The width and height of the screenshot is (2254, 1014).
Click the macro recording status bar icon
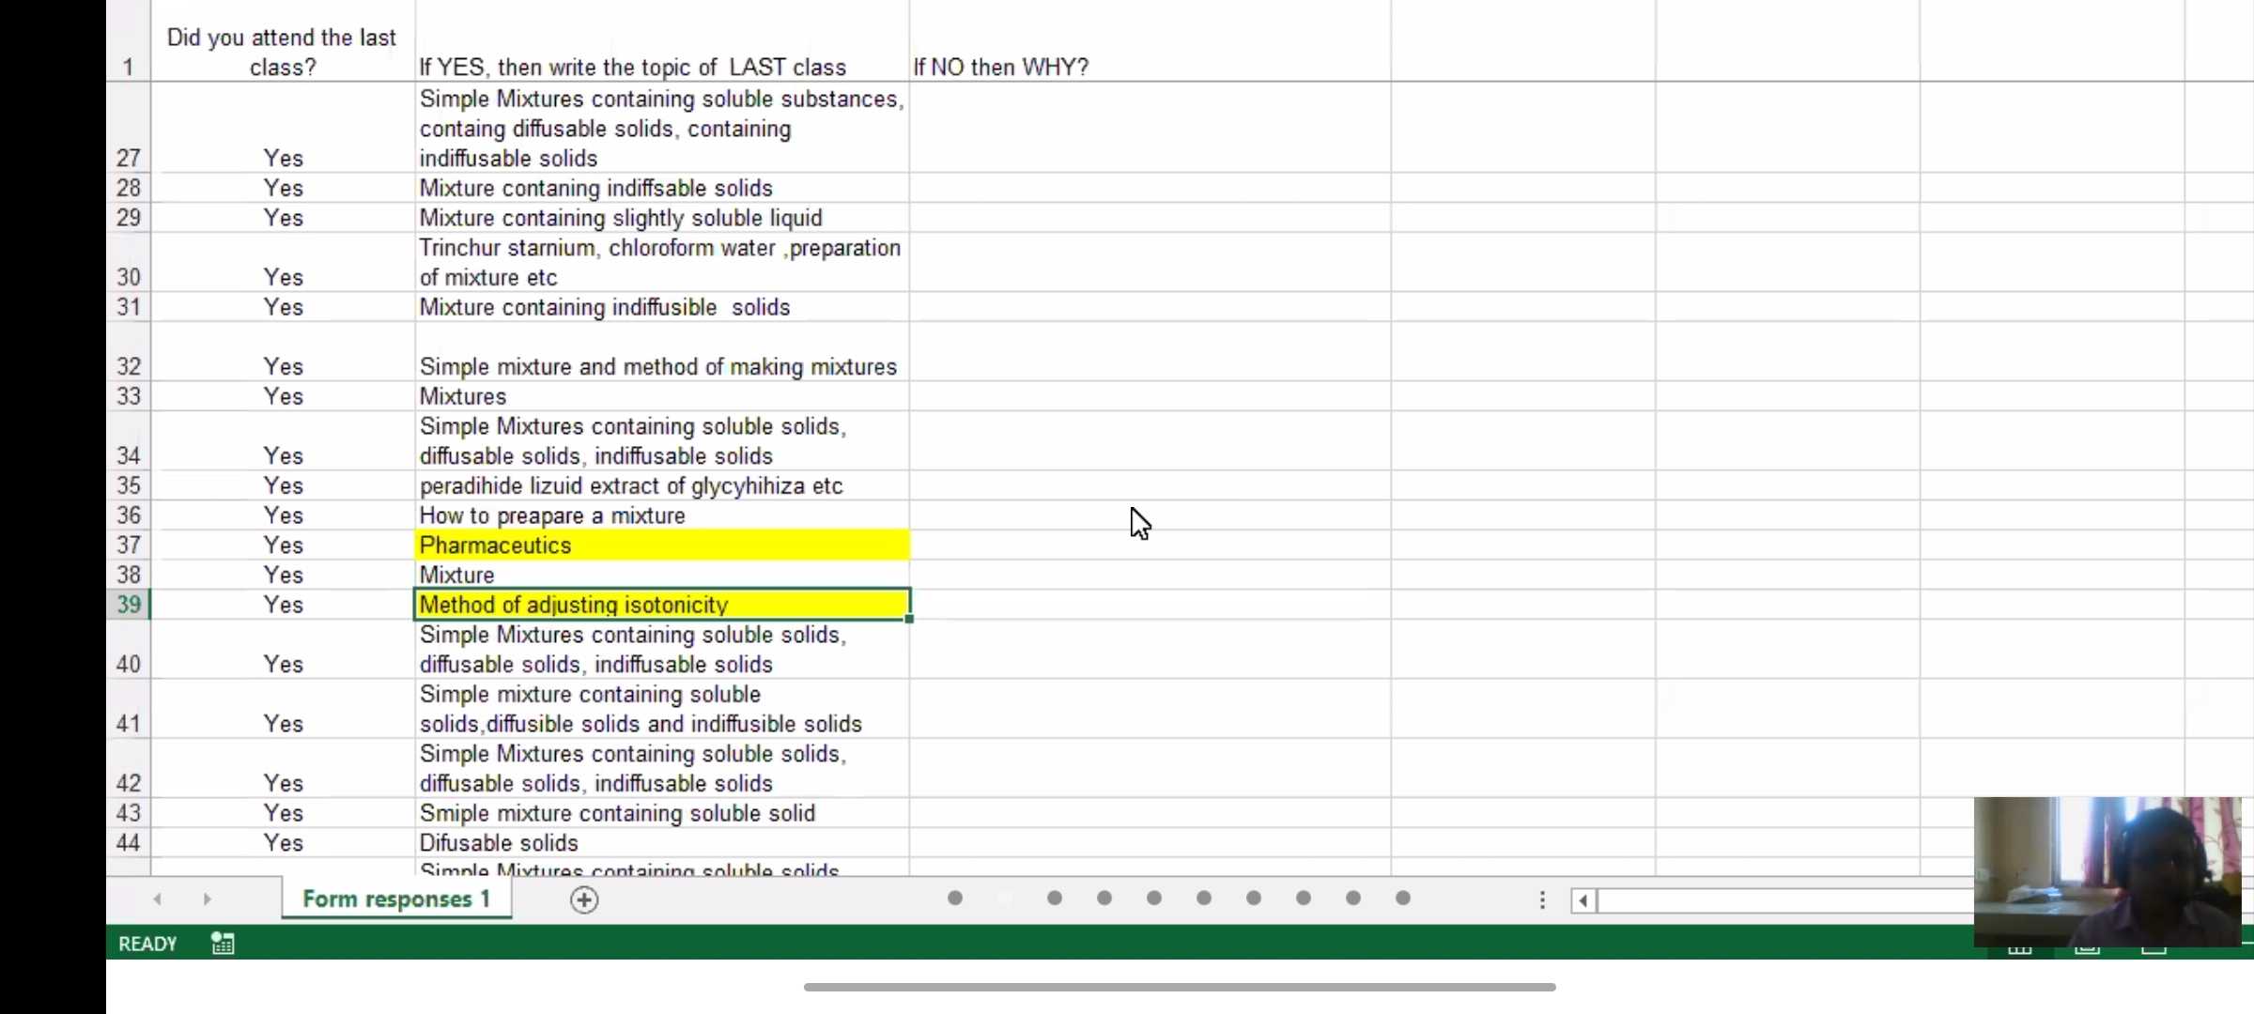click(x=223, y=944)
